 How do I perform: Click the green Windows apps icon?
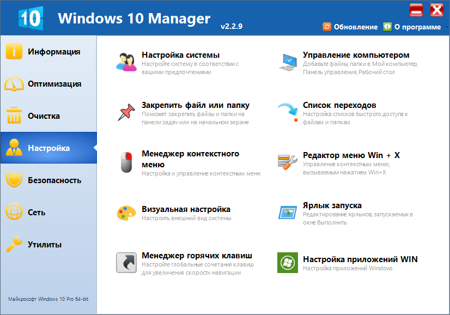(x=288, y=263)
